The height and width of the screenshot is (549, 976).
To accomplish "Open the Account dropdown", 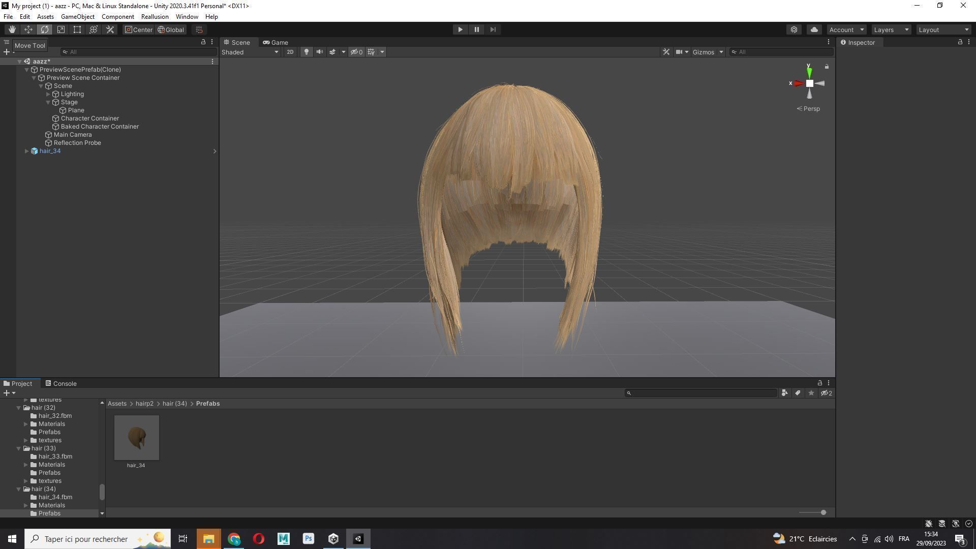I will pyautogui.click(x=846, y=29).
